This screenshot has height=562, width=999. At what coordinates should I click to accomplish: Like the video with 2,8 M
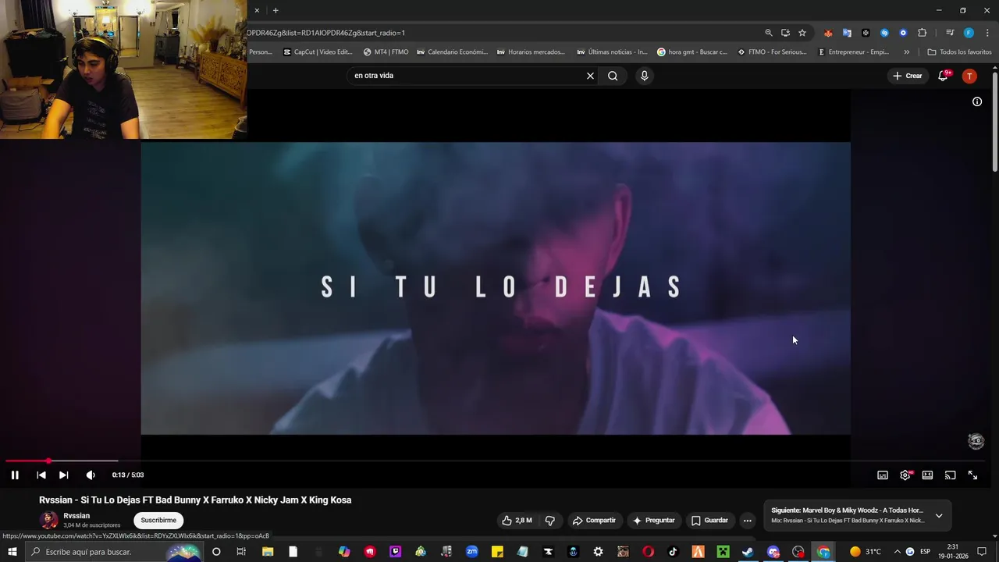(x=517, y=521)
